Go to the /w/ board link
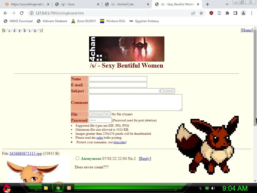Screen dimensions: 257x193 click(35, 30)
